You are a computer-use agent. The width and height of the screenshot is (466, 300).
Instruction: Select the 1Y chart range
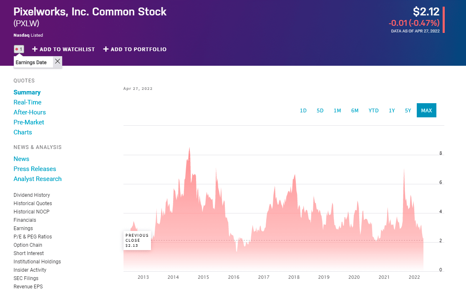point(392,110)
